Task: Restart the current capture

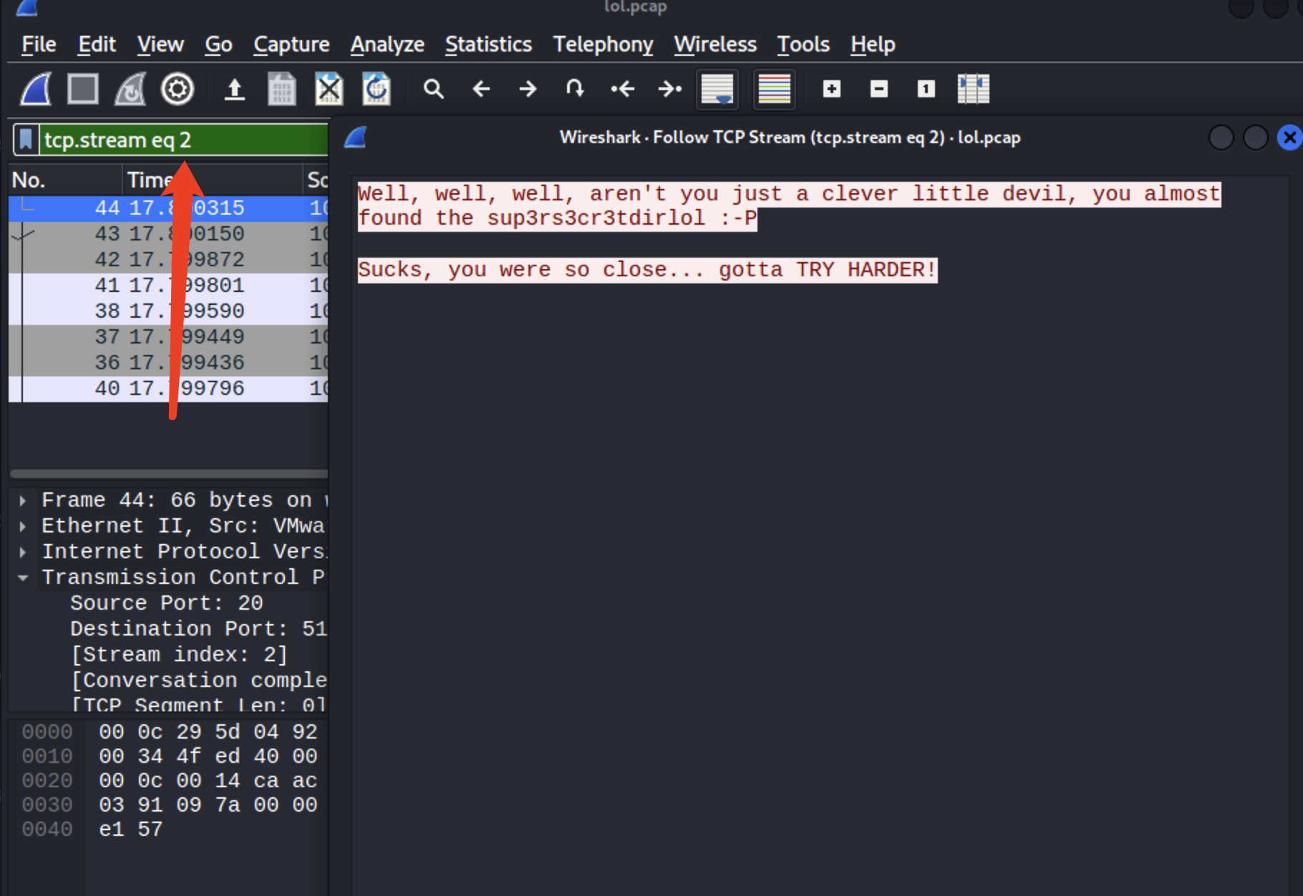Action: click(130, 89)
